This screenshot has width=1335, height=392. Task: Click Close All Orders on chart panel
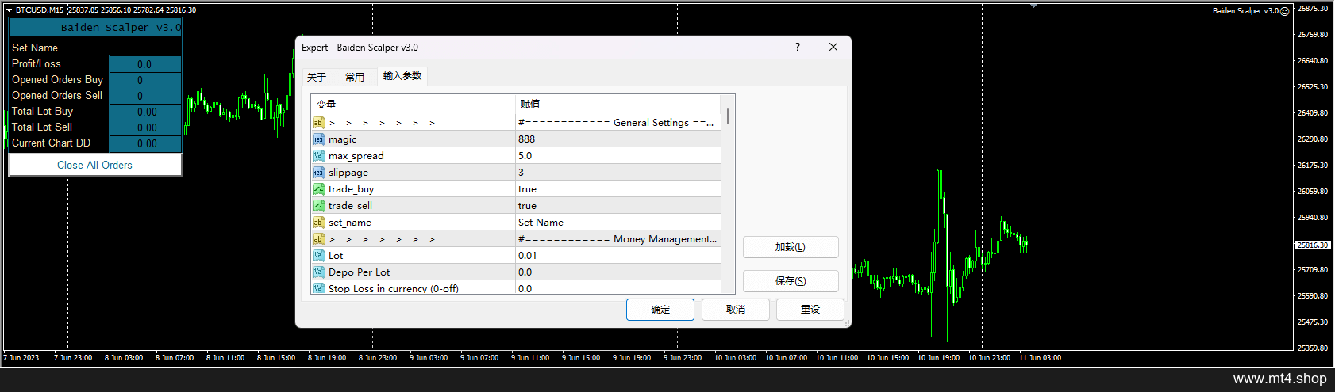(x=94, y=165)
